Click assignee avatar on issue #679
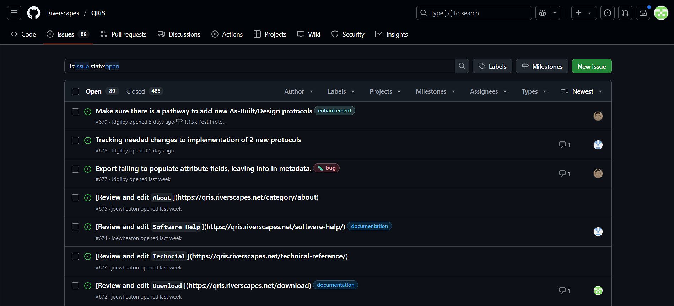Screen dimensions: 674x306 pos(598,116)
